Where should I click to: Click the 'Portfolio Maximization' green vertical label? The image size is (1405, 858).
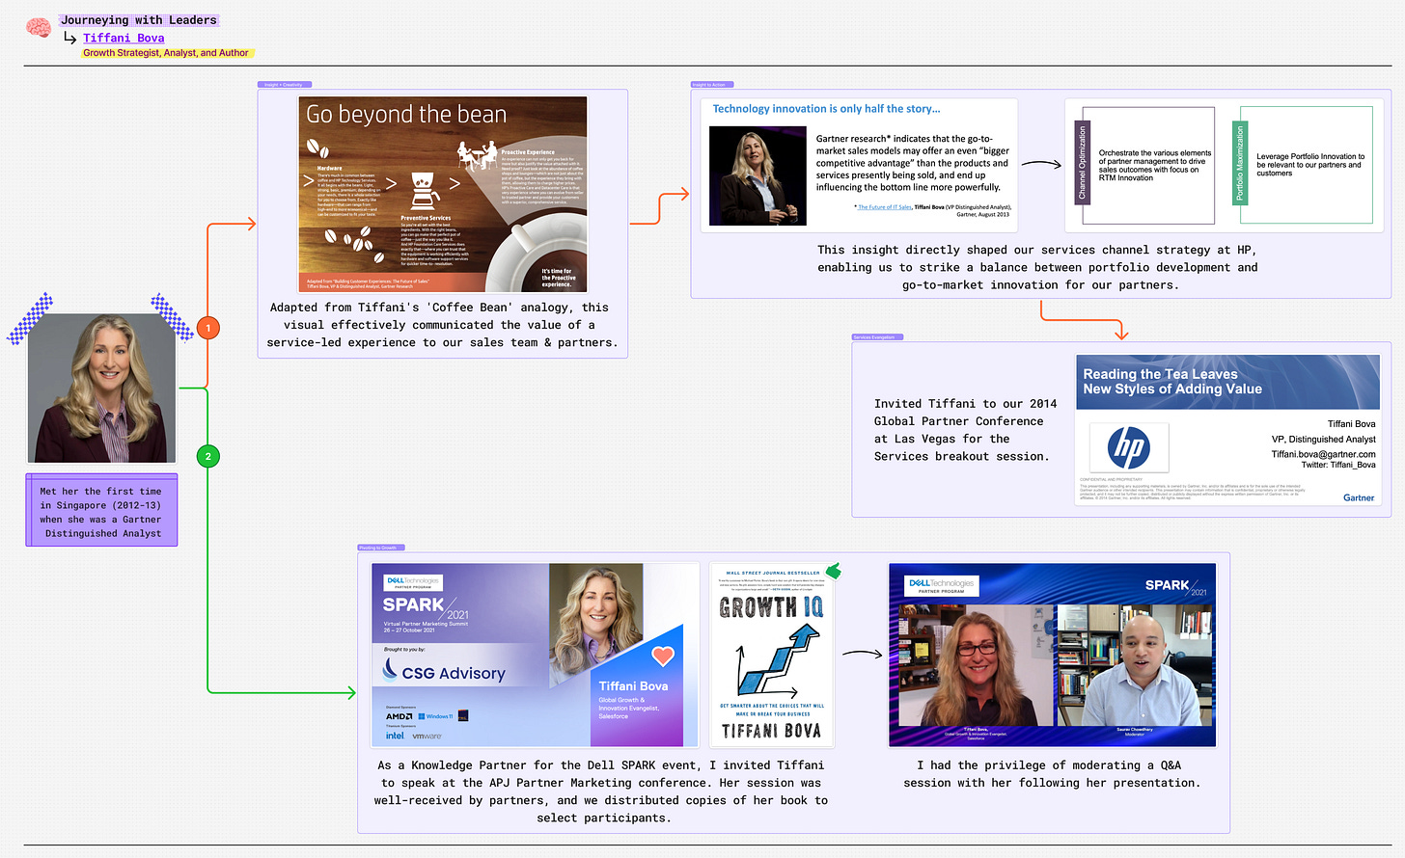click(x=1240, y=163)
